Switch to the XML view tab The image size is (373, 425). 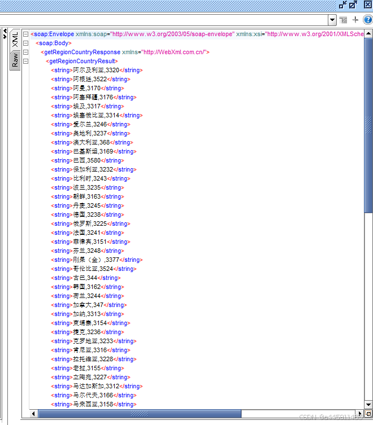pos(15,40)
